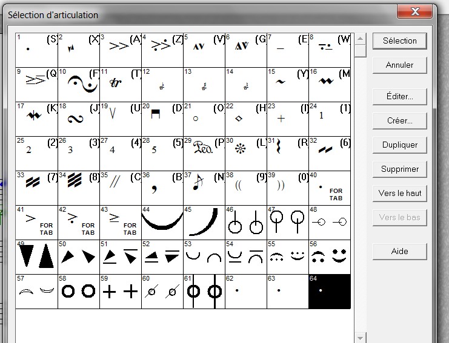Click Dupliquer to duplicate the articulation
Viewport: 449px width, 343px height.
(x=399, y=145)
